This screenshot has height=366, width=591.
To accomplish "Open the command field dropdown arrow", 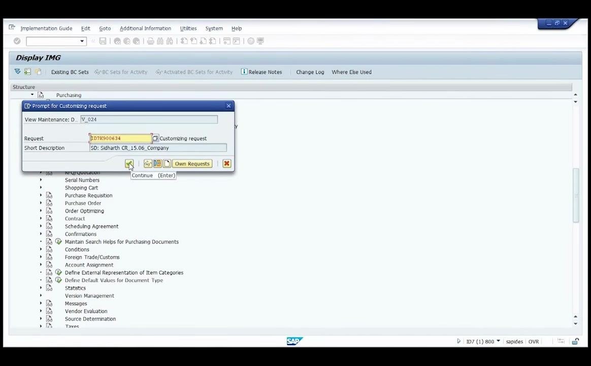I will (82, 41).
